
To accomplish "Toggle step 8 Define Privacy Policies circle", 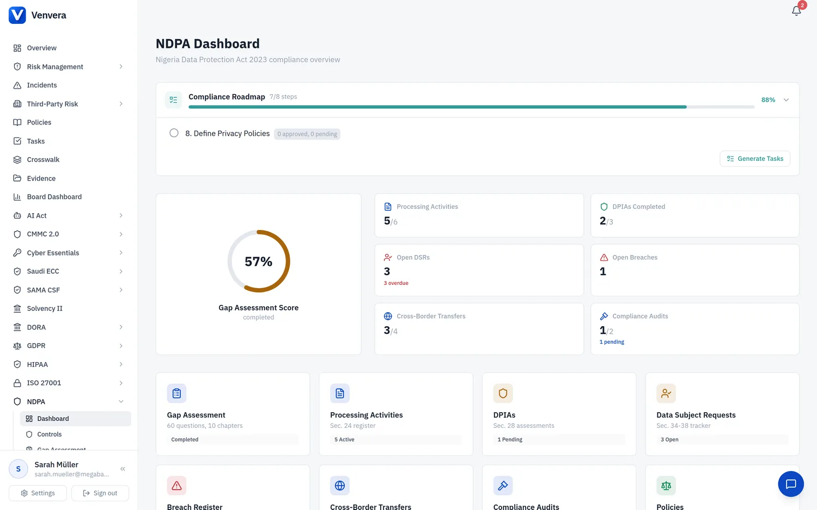I will (x=174, y=133).
